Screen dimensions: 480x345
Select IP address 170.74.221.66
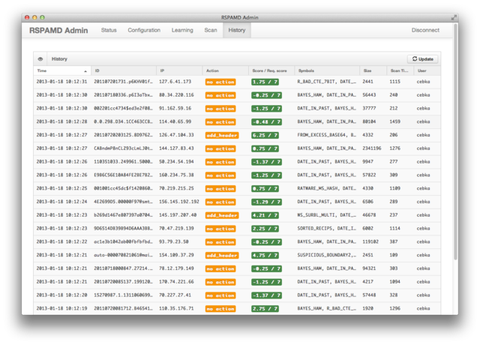click(x=176, y=282)
